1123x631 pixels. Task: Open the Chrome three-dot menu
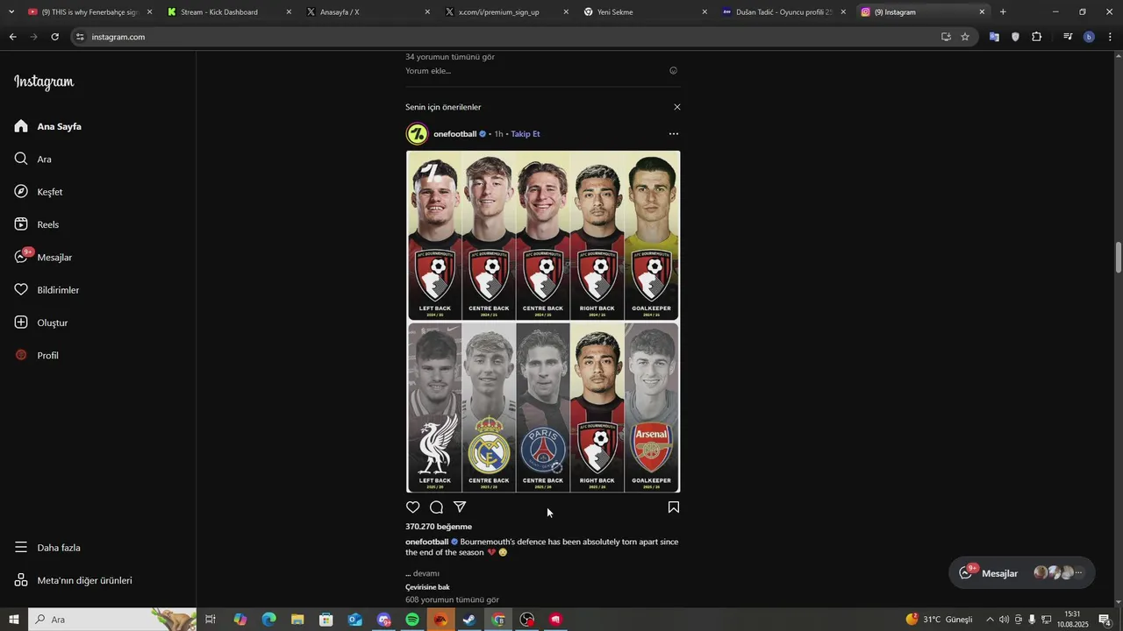point(1111,37)
